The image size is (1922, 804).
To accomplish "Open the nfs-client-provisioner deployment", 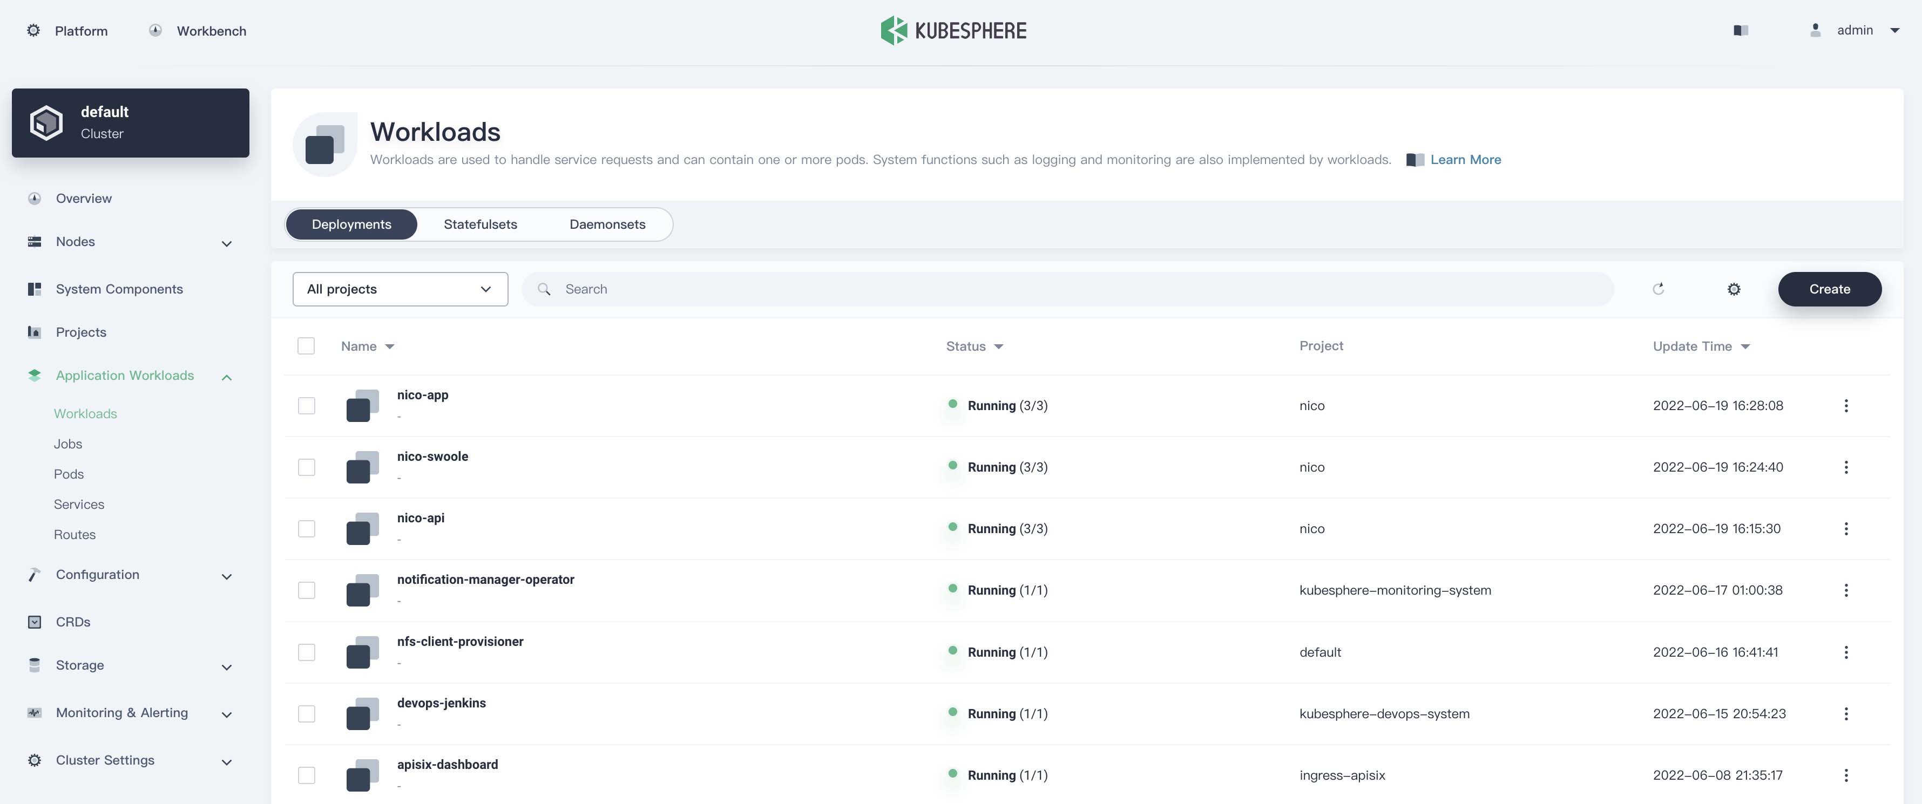I will coord(461,642).
